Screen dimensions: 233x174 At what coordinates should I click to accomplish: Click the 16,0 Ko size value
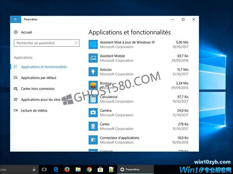coord(183,138)
